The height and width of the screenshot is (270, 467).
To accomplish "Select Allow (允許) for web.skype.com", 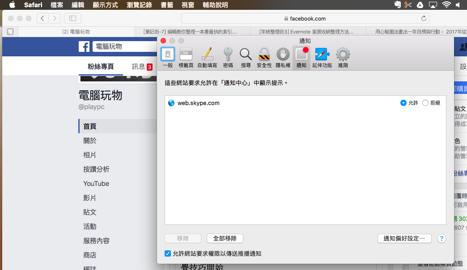I will point(403,103).
